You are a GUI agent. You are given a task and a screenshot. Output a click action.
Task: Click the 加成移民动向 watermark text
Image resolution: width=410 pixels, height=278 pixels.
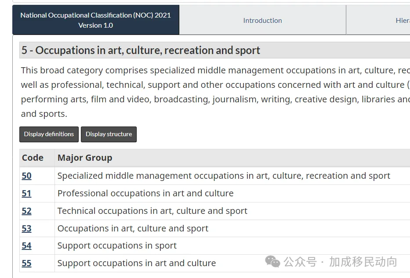[x=363, y=262]
